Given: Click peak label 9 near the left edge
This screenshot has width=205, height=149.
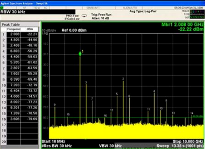Looking at the screenshot, I should (x=55, y=105).
